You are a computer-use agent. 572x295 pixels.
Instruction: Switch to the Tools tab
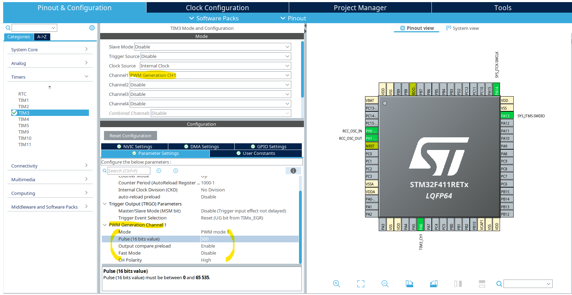502,8
